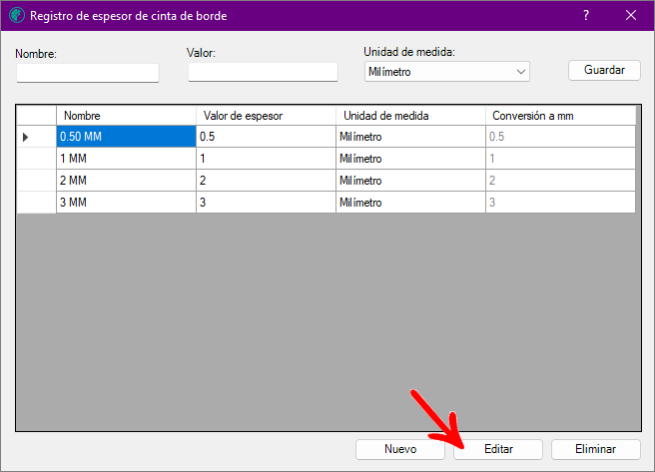This screenshot has height=472, width=655.
Task: Select the 0.50 MM name cell
Action: click(x=126, y=137)
